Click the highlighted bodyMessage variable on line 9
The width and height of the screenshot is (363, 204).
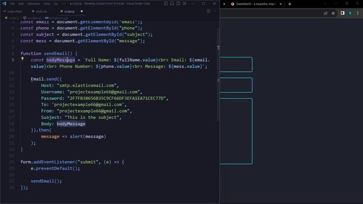tap(61, 60)
